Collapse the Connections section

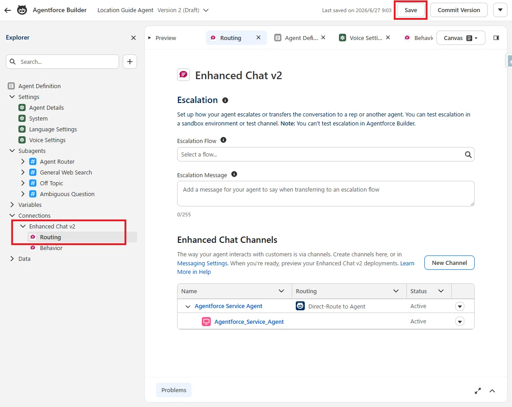point(12,215)
